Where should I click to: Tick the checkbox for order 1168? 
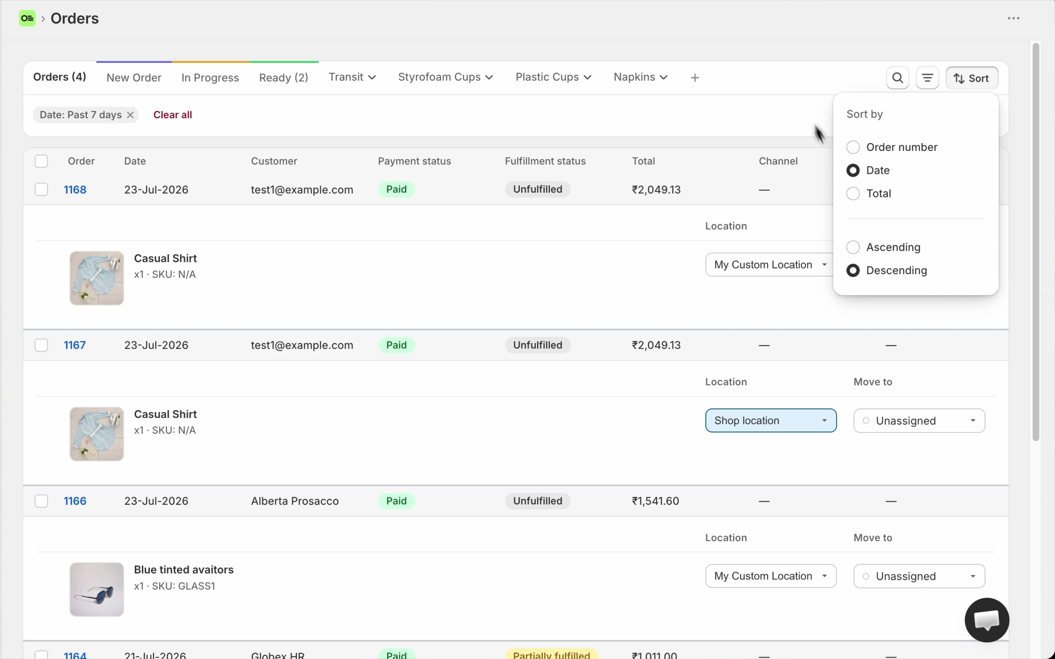[42, 189]
